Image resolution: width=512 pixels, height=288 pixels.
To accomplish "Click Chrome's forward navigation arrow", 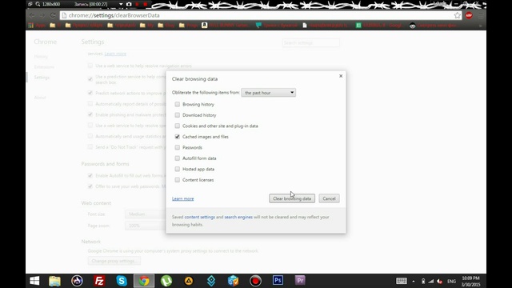I will coord(42,15).
